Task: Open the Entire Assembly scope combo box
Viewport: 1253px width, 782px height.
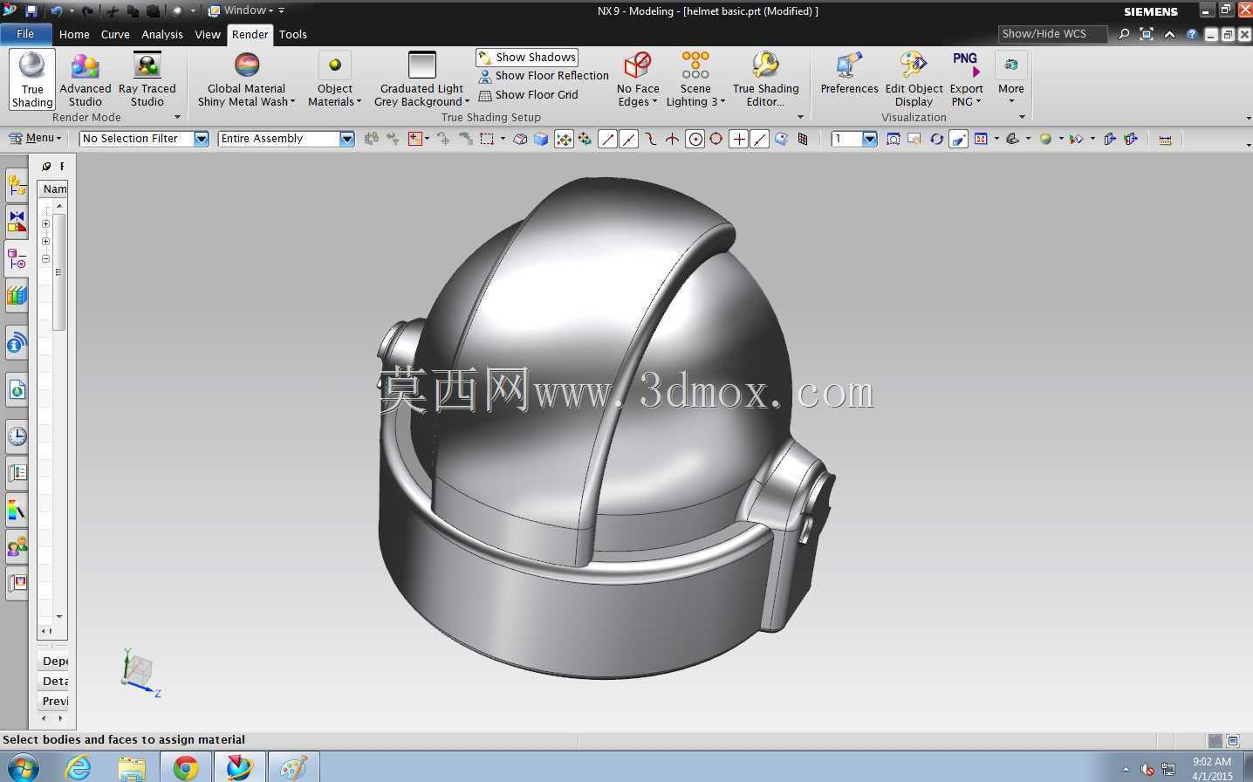Action: 286,139
